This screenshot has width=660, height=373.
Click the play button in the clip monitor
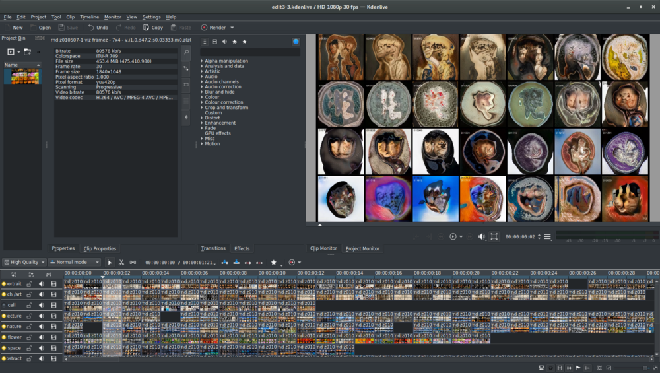click(x=453, y=236)
